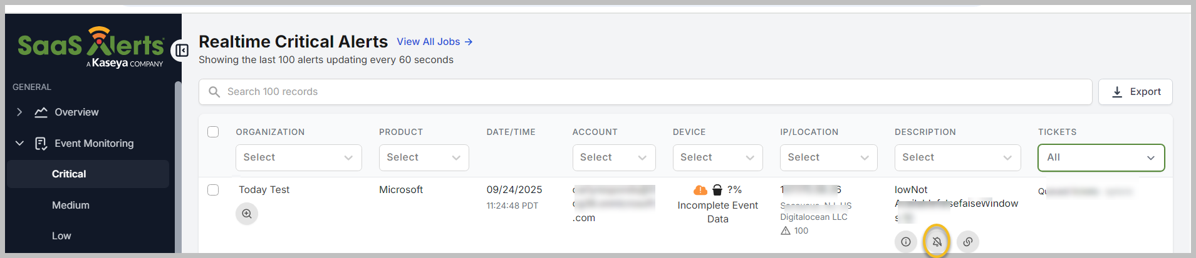This screenshot has height=258, width=1196.
Task: Click the info icon in the Description column
Action: (906, 242)
